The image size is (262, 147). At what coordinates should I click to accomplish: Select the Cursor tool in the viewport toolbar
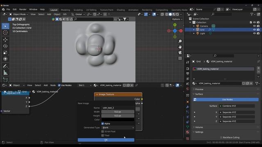[5, 33]
